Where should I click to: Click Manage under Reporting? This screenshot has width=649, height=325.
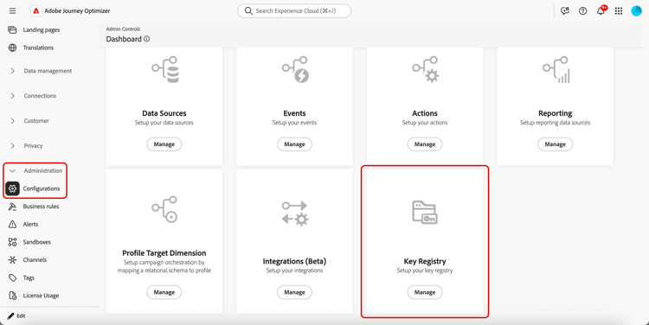[555, 144]
